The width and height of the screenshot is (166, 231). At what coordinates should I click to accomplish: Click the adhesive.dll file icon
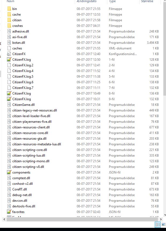click(x=9, y=31)
